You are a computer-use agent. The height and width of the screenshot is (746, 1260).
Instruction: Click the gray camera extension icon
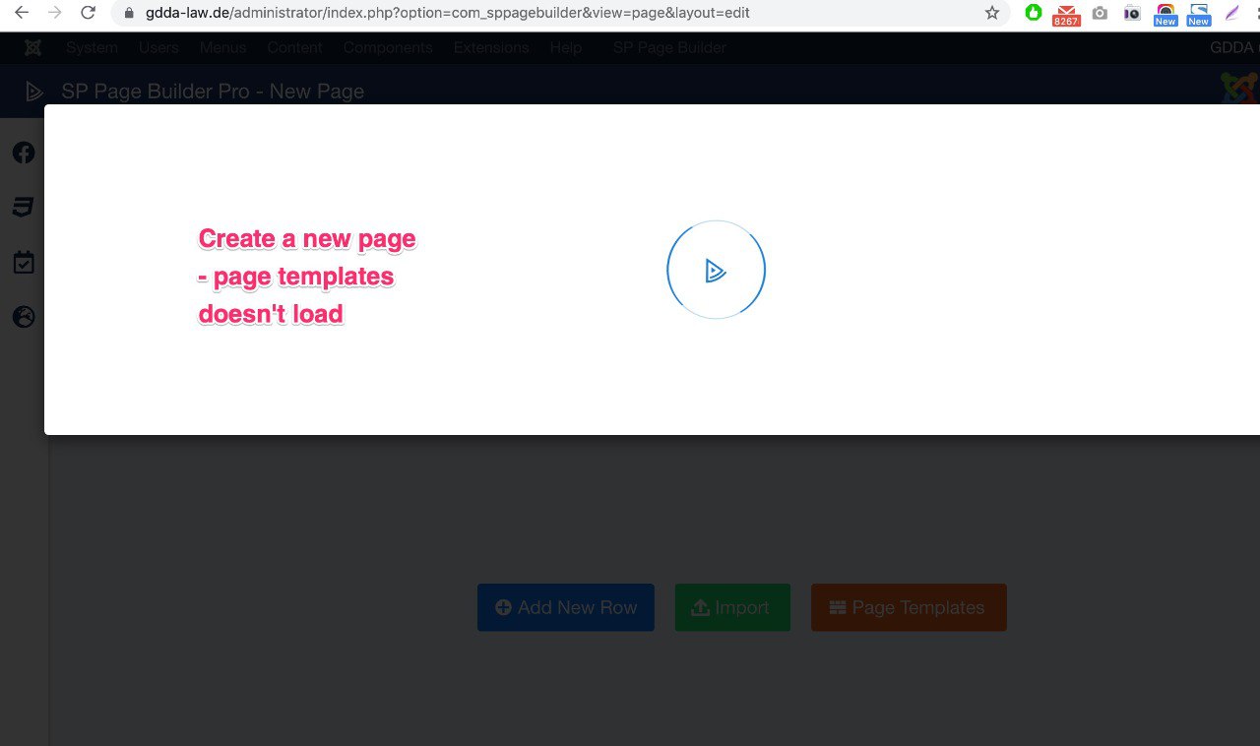[x=1100, y=13]
